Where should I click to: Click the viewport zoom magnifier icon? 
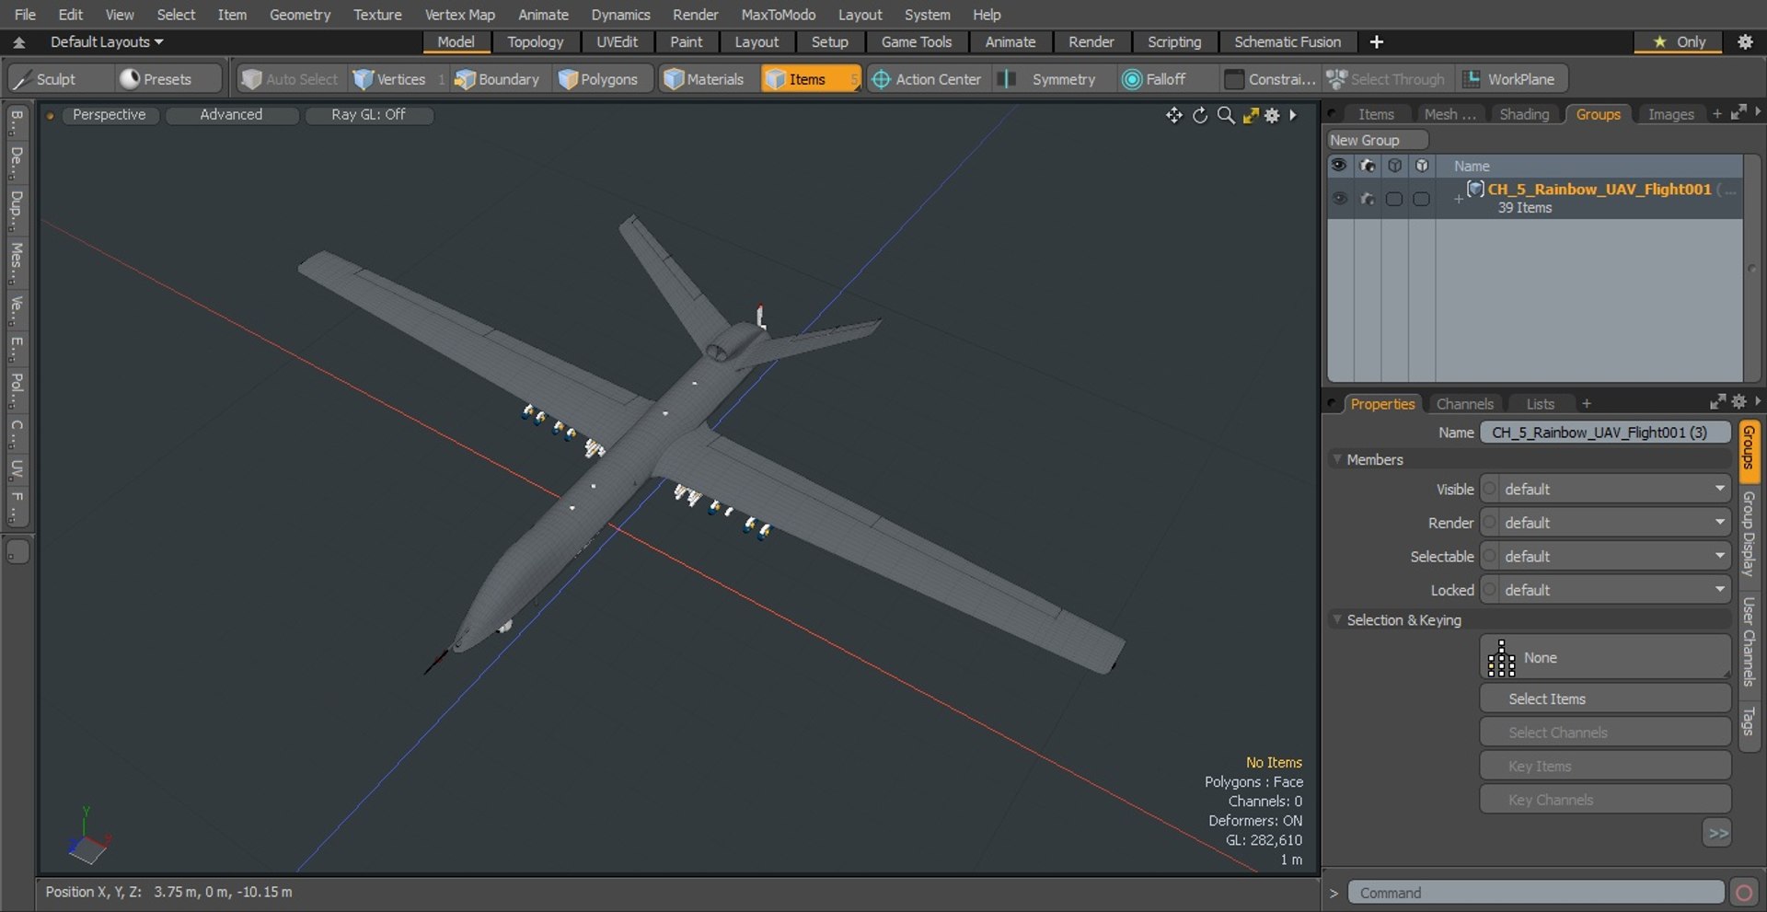tap(1225, 115)
